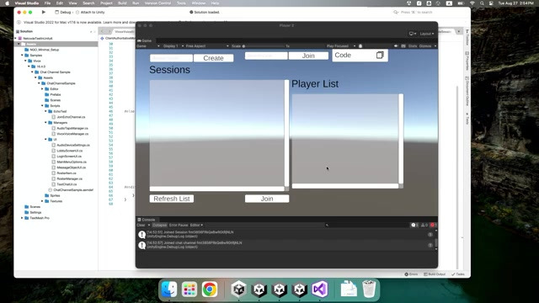The width and height of the screenshot is (539, 303).
Task: Open the LobbyScreenUI.cs file
Action: 69,151
